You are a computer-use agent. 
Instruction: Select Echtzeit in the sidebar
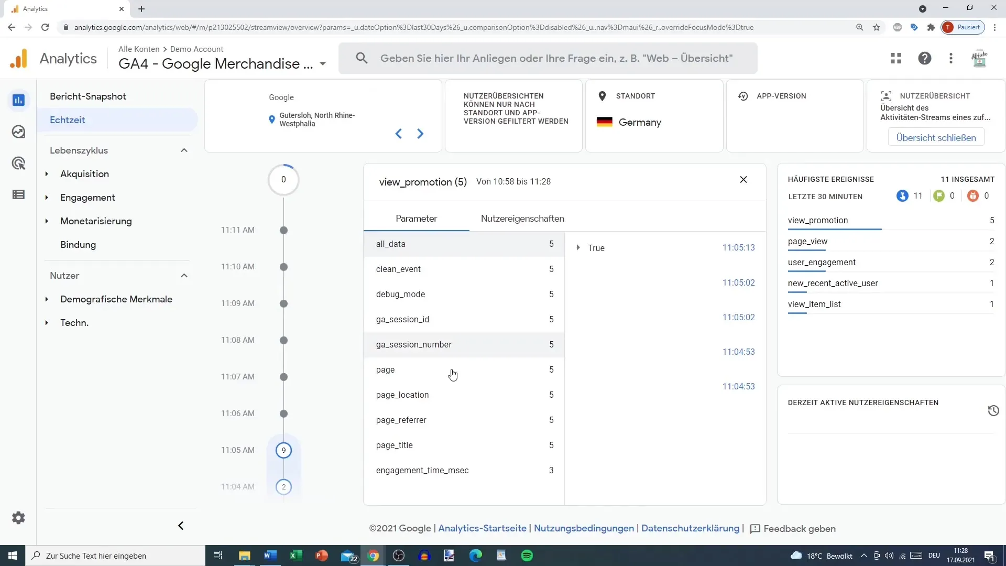117,120
